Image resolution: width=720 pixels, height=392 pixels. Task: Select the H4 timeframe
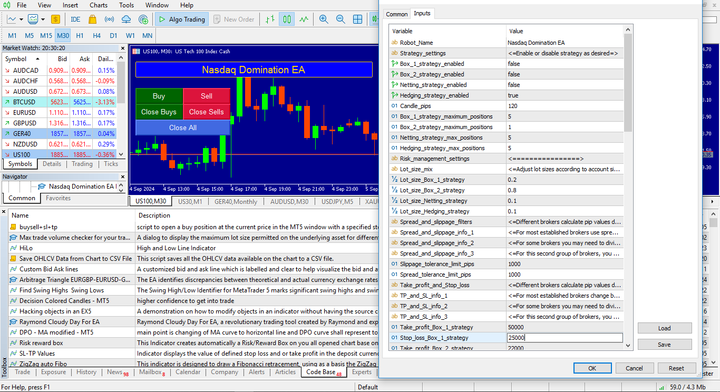coord(96,36)
